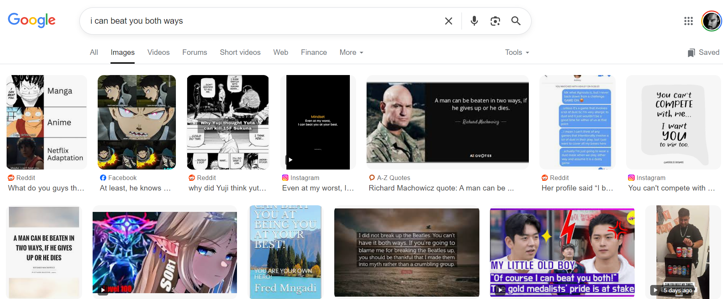Go to the All results tab
The width and height of the screenshot is (723, 299).
[94, 52]
